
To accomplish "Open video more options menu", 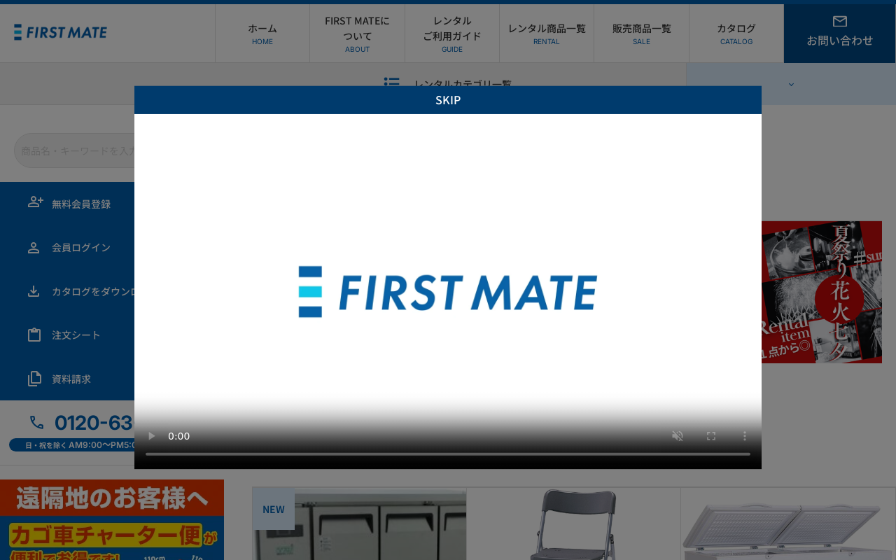I will (745, 436).
